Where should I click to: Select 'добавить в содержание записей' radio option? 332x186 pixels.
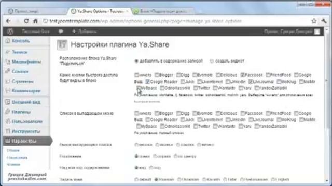tap(136, 61)
